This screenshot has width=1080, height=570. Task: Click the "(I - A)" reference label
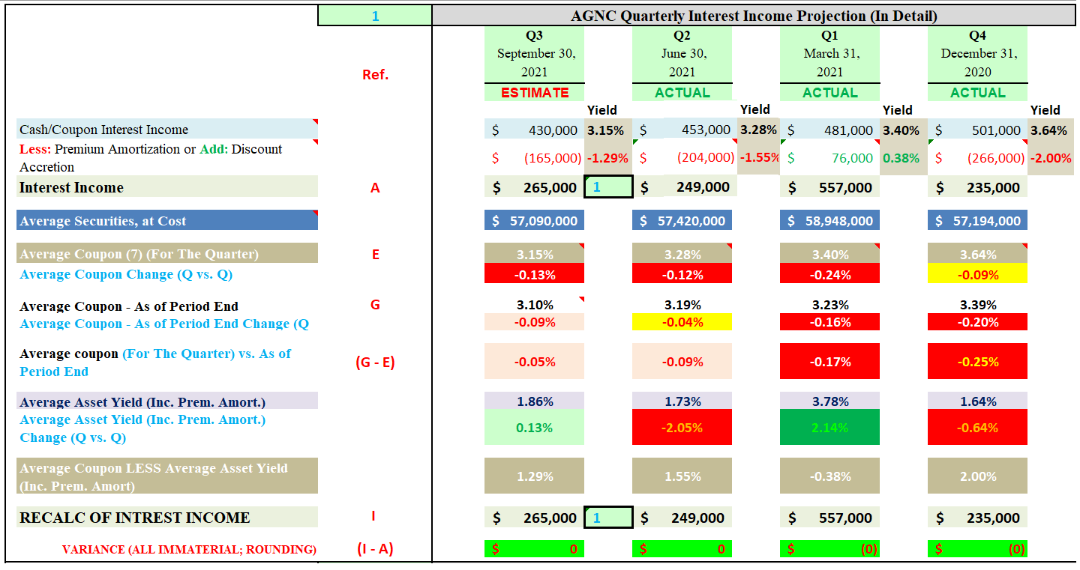point(375,549)
